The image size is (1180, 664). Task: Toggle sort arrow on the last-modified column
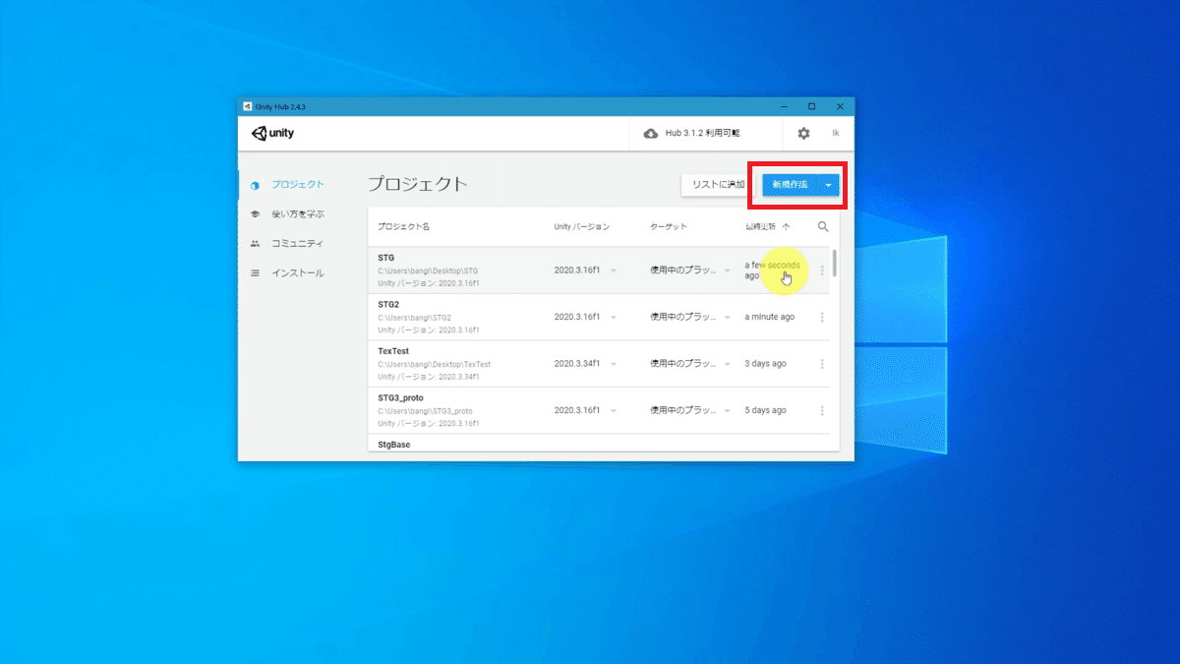786,226
